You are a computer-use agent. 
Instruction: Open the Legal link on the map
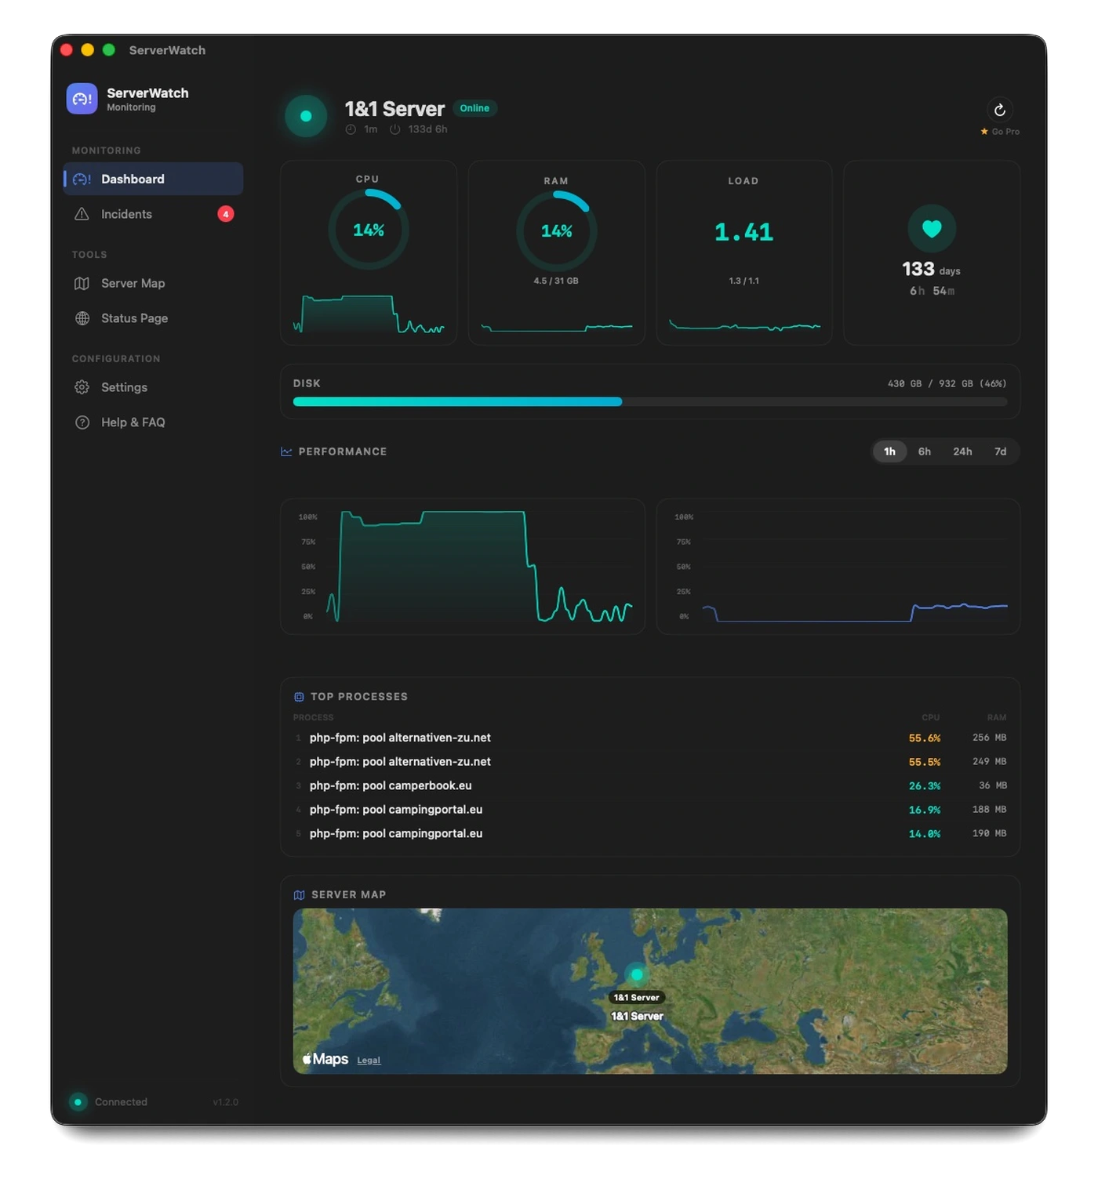(x=369, y=1060)
